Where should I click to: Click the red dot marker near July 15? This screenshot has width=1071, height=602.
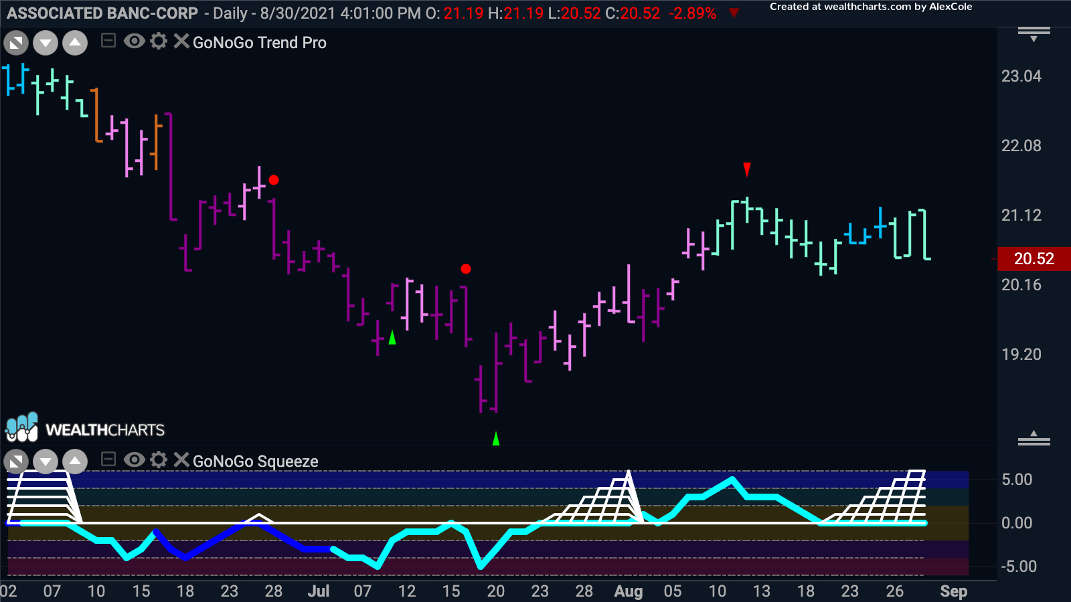tap(466, 269)
